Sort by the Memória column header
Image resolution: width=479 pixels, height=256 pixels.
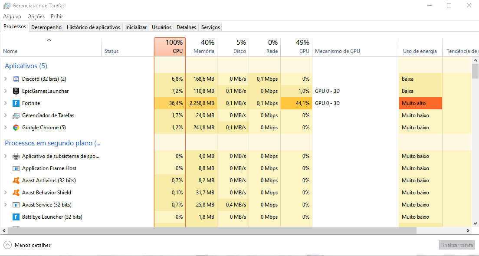point(201,47)
